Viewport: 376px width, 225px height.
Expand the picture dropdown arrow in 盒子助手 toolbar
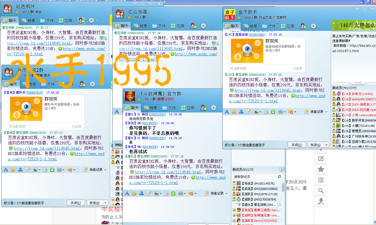(x=260, y=112)
